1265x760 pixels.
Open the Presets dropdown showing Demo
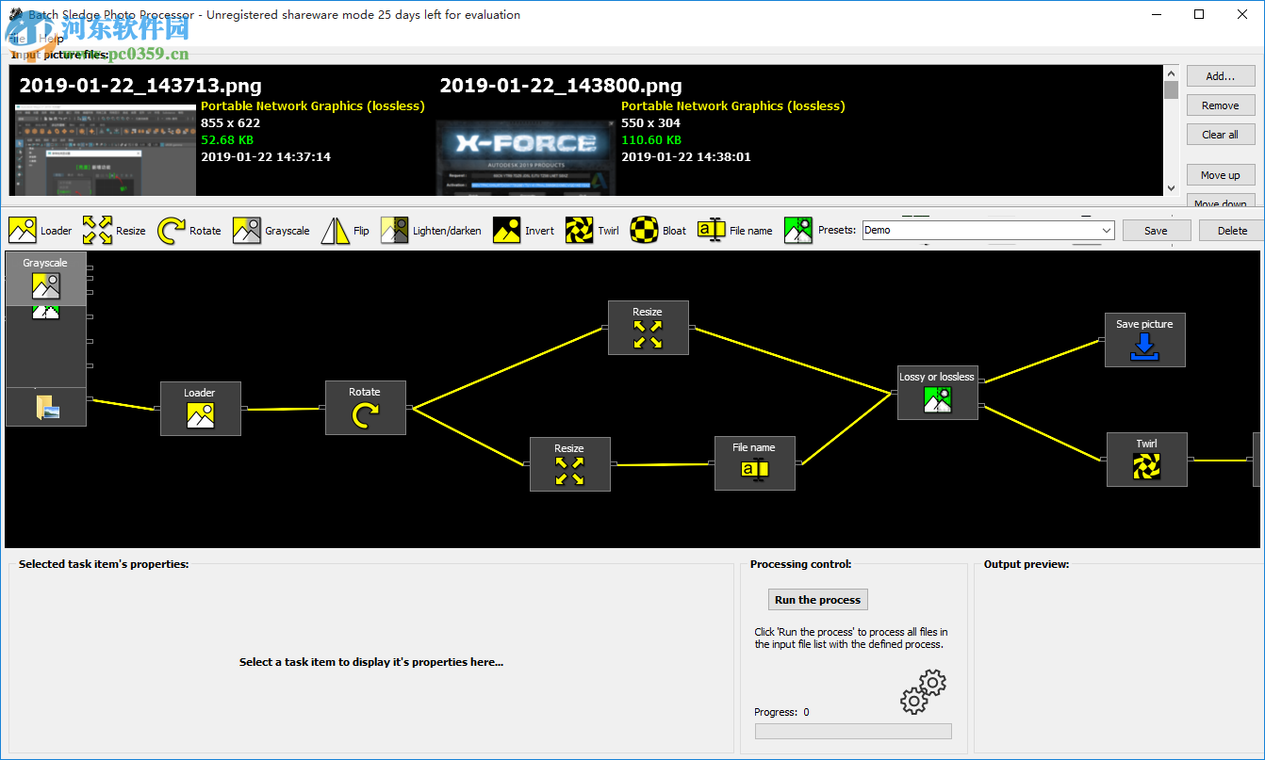(1108, 230)
